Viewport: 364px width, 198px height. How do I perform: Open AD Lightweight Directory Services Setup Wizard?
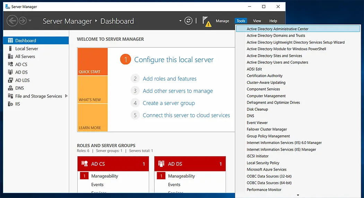tap(298, 42)
